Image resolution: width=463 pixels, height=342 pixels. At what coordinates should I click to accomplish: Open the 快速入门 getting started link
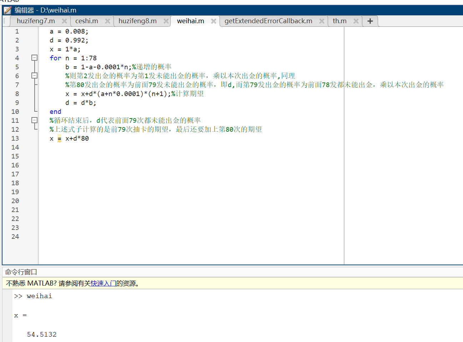[103, 283]
